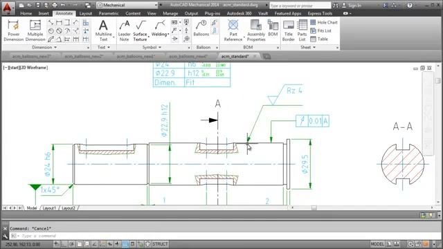Viewport: 443px width, 249px height.
Task: Select the Surface Texture symbol tool
Action: click(140, 30)
